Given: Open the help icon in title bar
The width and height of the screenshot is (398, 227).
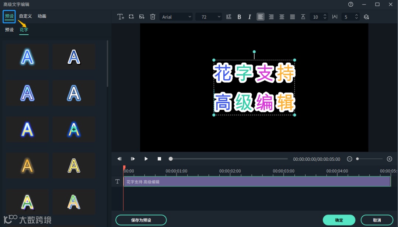Looking at the screenshot, I should click(x=351, y=4).
